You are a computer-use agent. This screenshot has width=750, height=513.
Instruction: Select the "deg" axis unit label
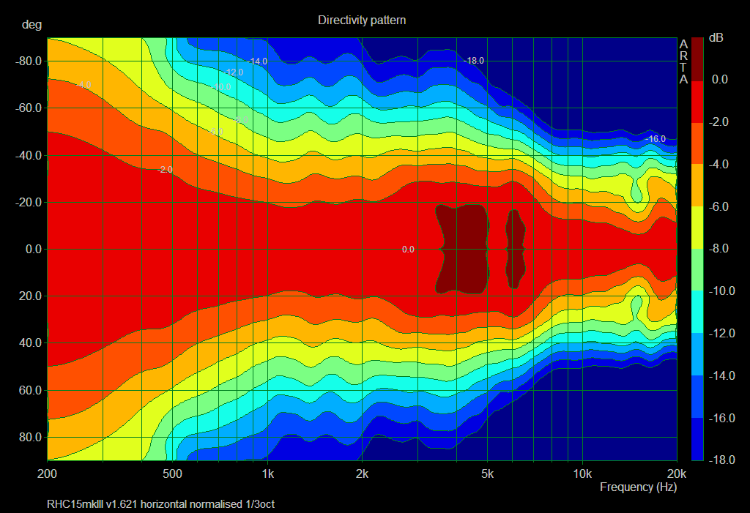(31, 24)
